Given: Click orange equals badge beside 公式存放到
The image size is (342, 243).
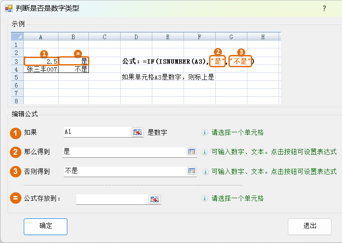Looking at the screenshot, I should (16, 199).
